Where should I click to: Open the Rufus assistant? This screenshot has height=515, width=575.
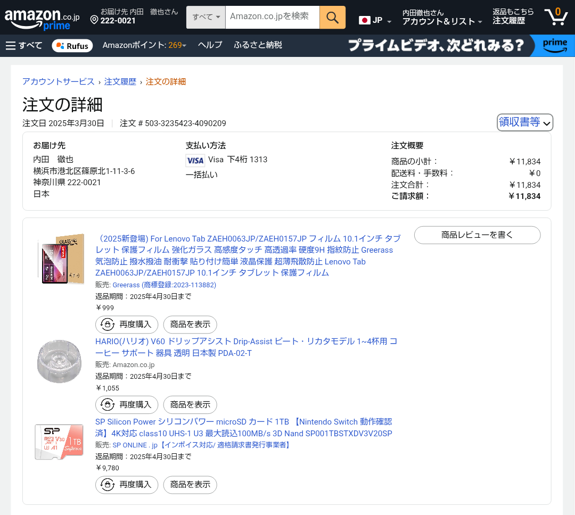pos(72,46)
